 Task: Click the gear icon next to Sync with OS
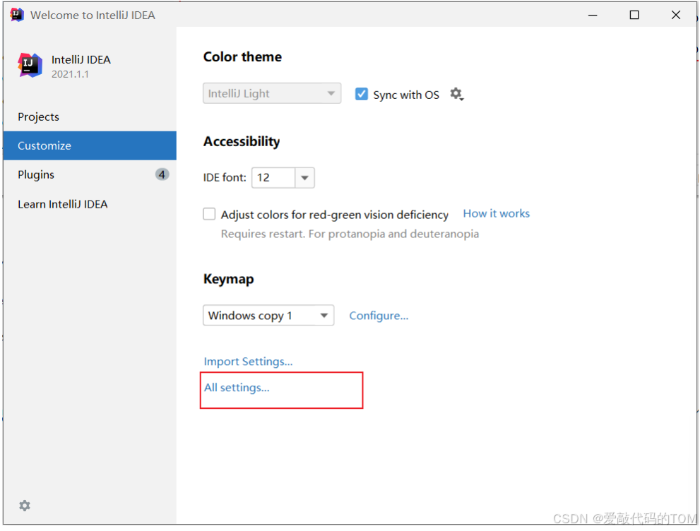click(456, 94)
